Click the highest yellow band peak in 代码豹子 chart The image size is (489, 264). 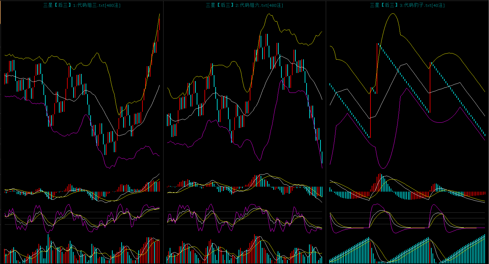[x=393, y=14]
